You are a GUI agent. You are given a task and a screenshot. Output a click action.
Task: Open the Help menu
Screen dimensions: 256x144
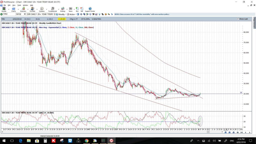coord(31,5)
